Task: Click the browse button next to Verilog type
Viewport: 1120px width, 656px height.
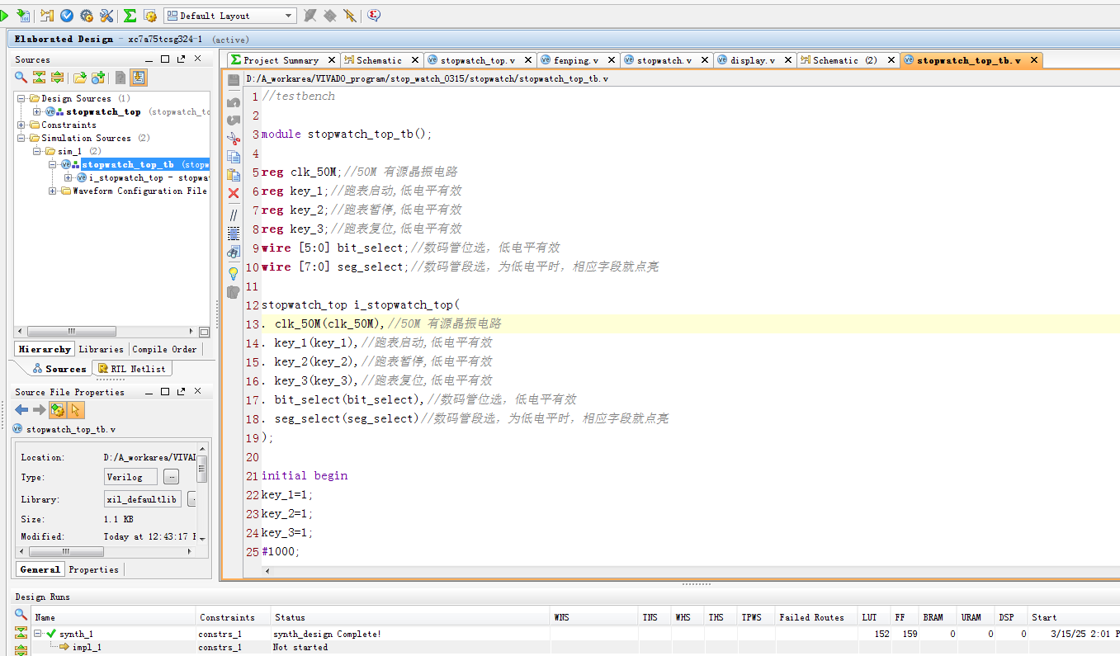Action: 171,477
